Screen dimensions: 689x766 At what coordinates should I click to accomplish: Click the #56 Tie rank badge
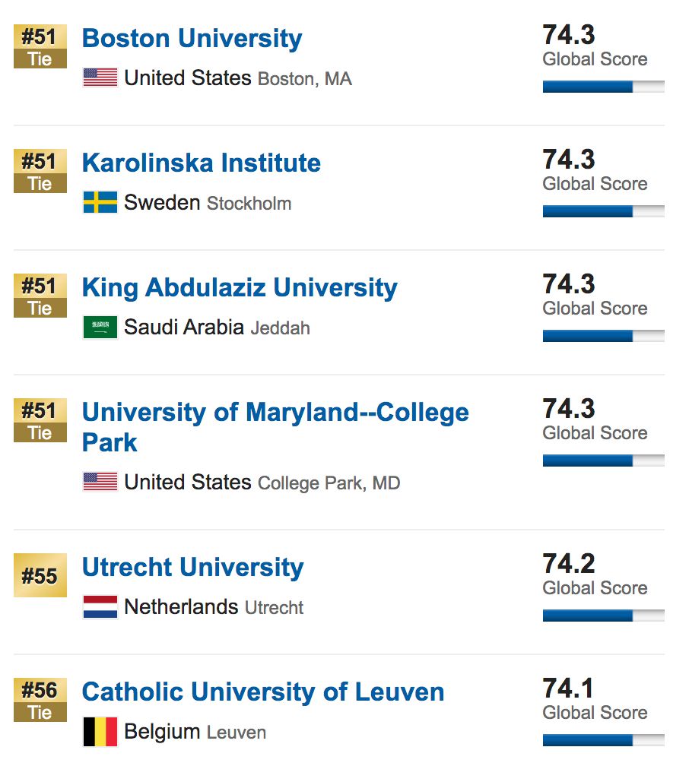click(x=40, y=700)
